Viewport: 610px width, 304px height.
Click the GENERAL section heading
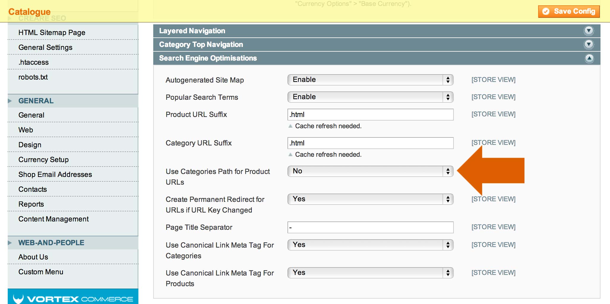coord(73,101)
